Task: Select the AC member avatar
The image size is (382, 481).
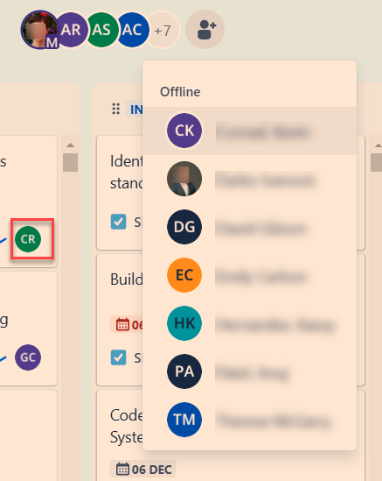Action: [x=132, y=30]
